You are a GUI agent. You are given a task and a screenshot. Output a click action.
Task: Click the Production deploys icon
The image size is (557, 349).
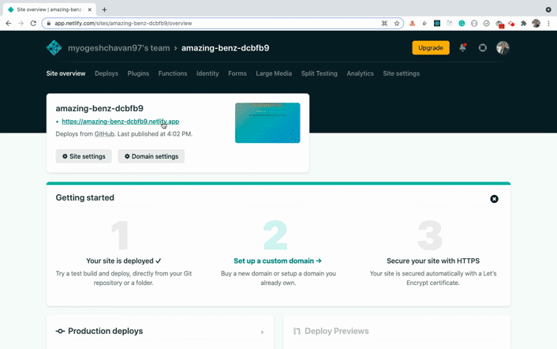pos(60,331)
